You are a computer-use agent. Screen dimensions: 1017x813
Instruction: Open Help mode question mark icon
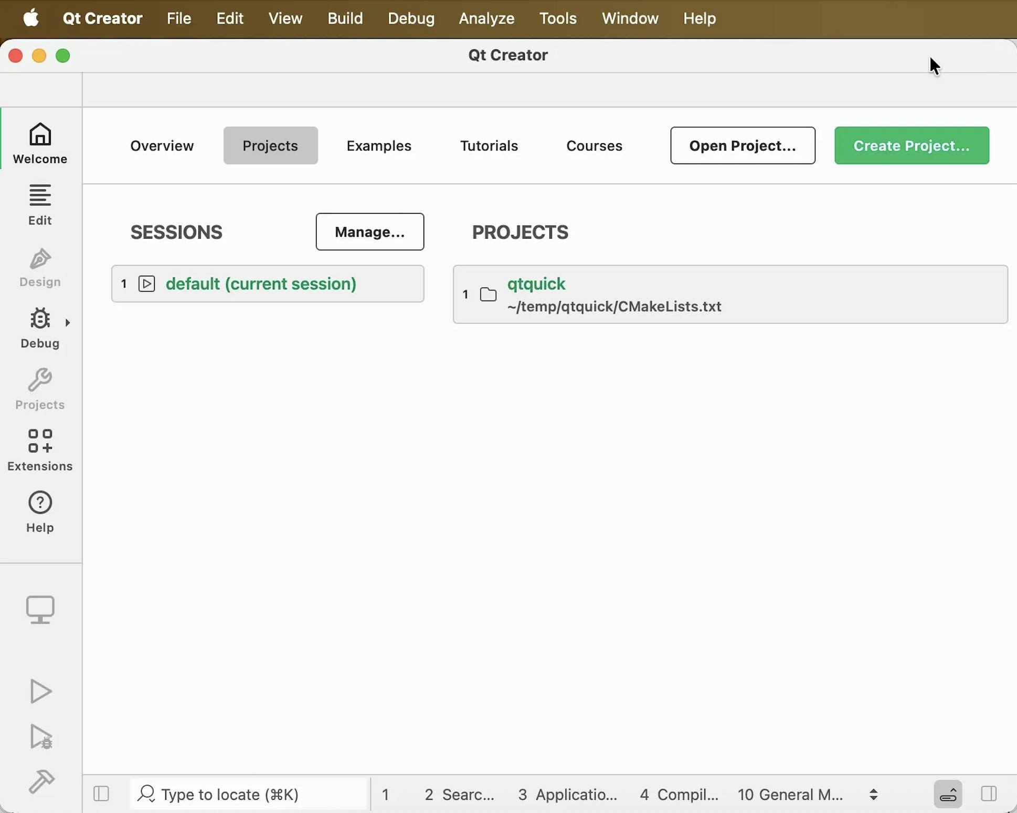(x=40, y=504)
